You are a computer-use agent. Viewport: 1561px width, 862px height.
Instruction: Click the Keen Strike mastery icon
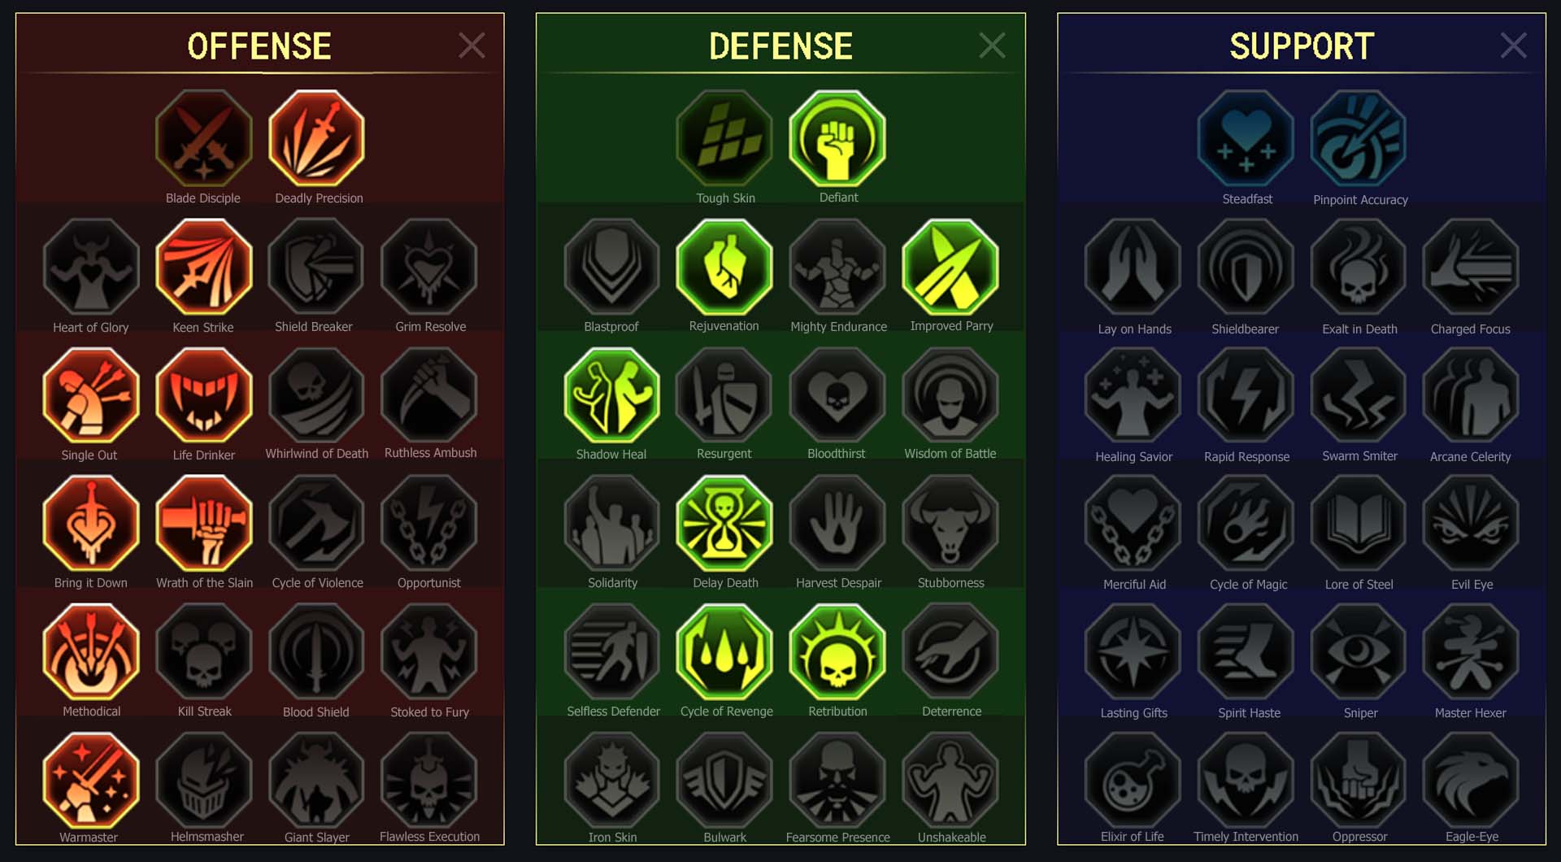tap(204, 267)
